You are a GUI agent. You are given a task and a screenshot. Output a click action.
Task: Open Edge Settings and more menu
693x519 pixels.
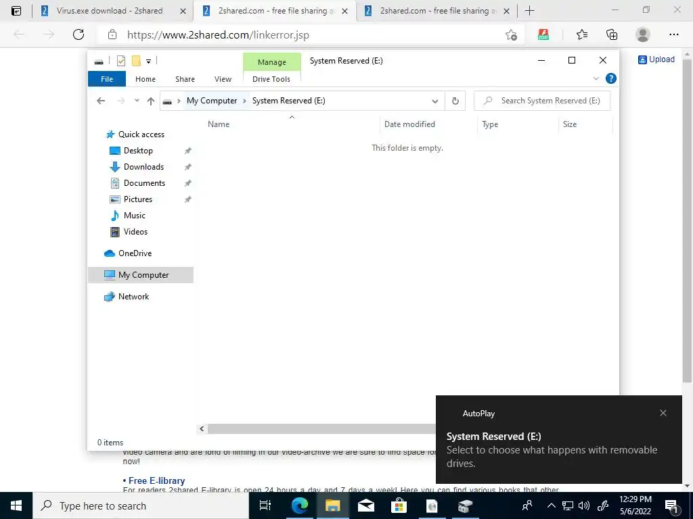coord(673,34)
